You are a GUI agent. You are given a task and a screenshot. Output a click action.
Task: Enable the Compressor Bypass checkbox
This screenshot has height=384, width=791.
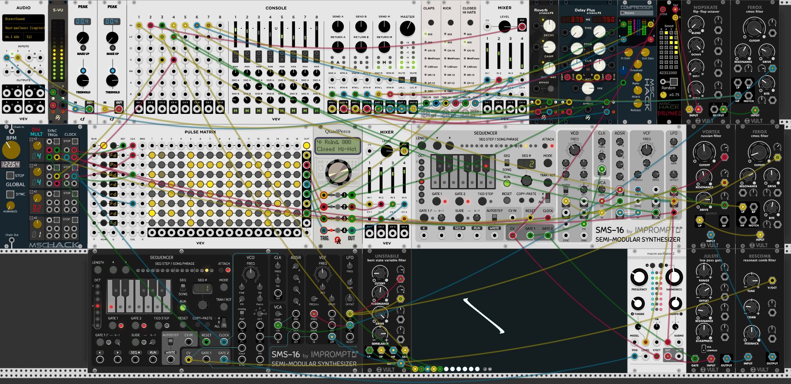point(623,13)
